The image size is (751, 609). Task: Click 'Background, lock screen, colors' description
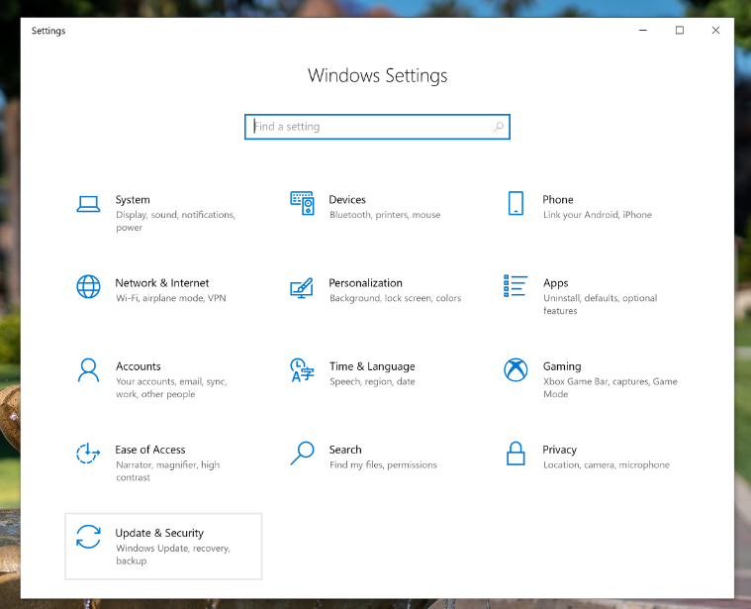[x=396, y=298]
